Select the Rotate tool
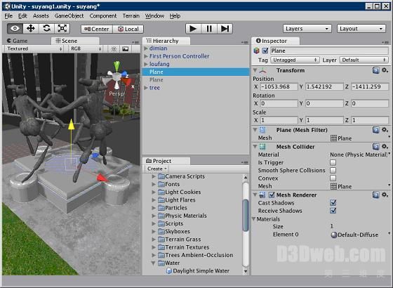This screenshot has width=393, height=288. click(46, 28)
